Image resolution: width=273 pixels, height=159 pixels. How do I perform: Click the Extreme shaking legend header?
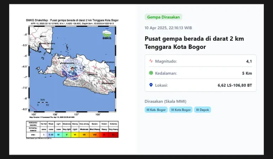coord(113,124)
